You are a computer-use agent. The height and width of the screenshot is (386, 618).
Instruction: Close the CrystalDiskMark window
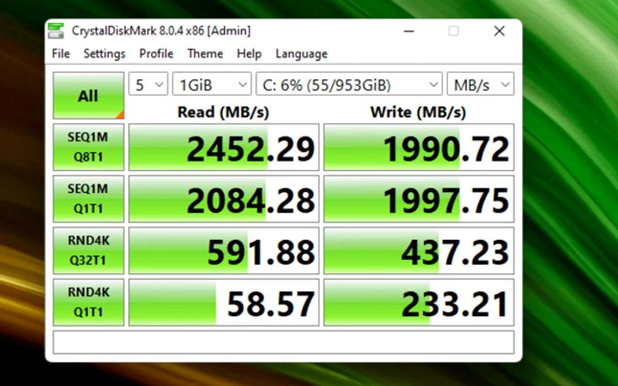[499, 31]
